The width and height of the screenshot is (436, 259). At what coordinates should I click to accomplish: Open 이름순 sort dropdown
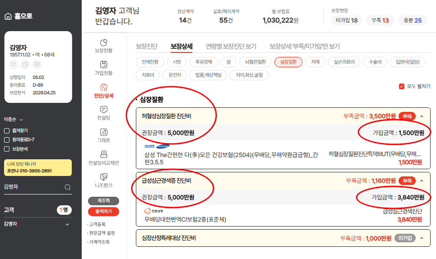click(14, 120)
